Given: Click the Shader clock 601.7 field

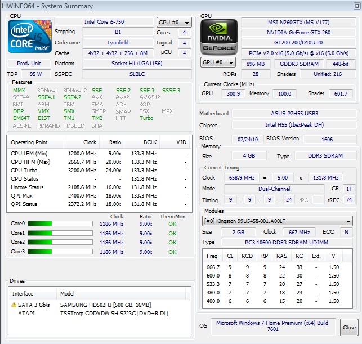Looking at the screenshot, I should click(341, 93).
